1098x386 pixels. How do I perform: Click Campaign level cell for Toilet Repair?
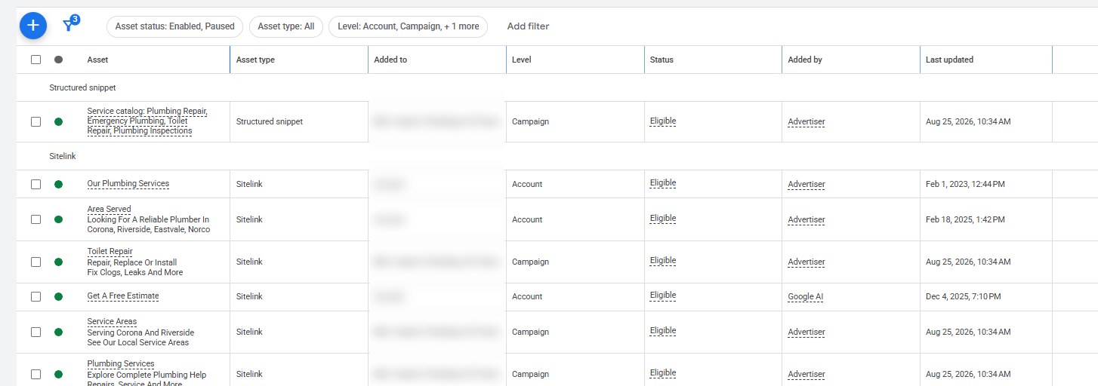[530, 262]
